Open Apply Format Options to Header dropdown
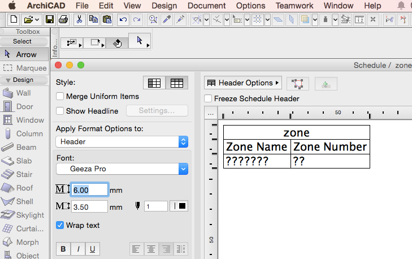412x259 pixels. (x=122, y=142)
